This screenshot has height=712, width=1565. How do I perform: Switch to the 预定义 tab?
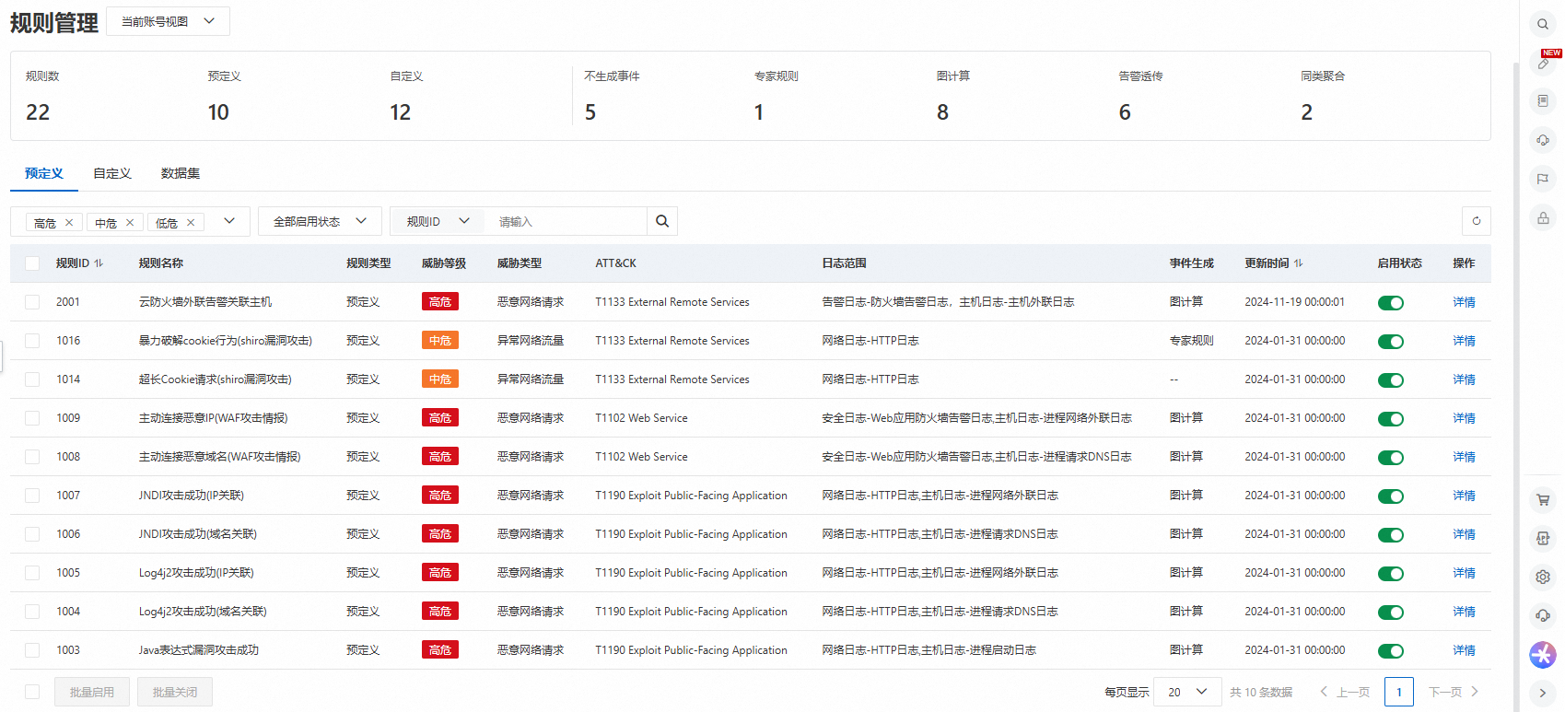(x=44, y=173)
